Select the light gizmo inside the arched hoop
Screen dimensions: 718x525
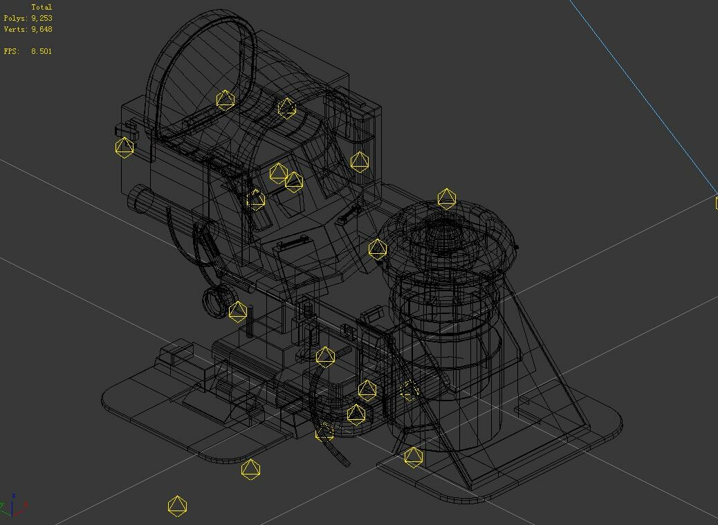click(225, 100)
